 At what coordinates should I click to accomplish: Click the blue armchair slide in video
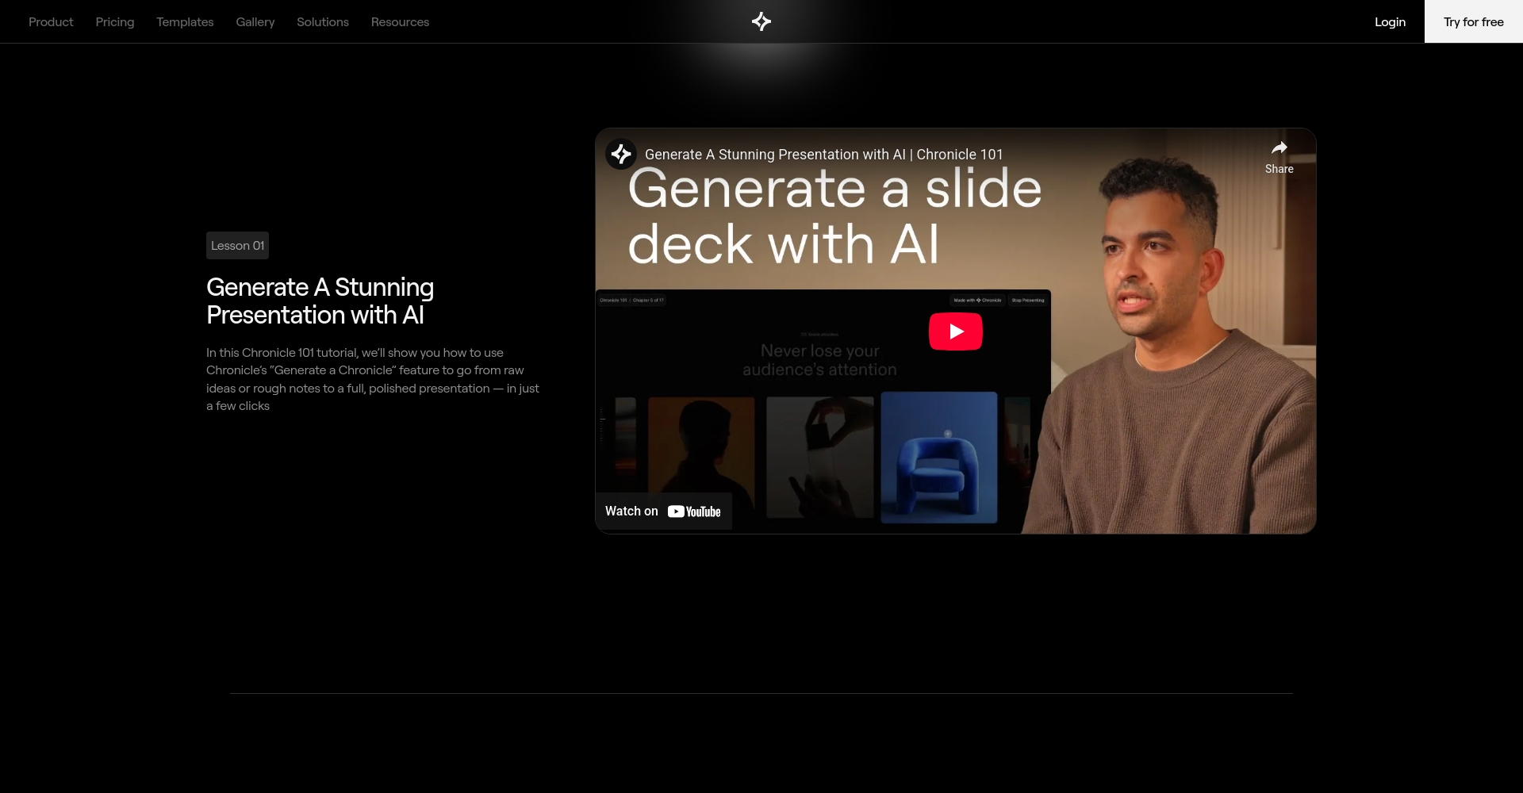[x=938, y=458]
